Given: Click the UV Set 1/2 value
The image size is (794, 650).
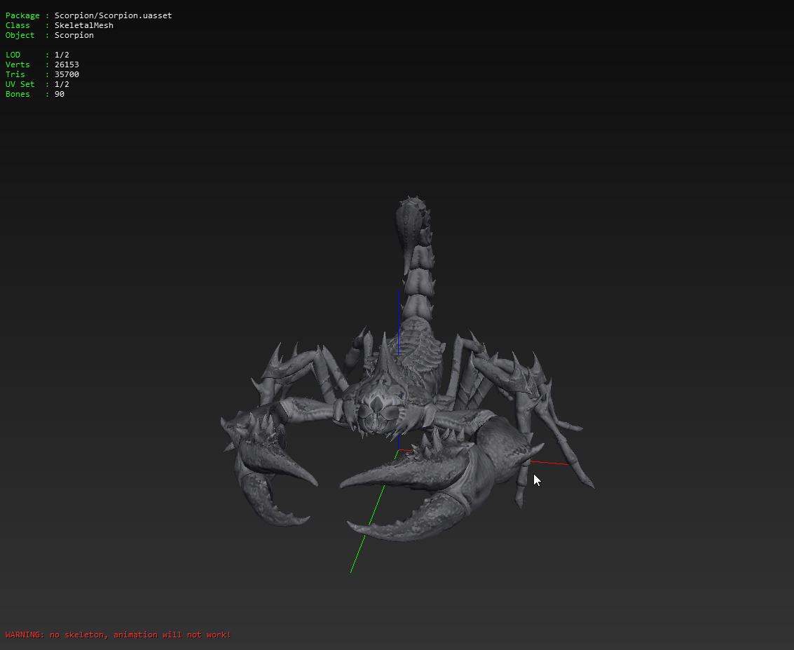Looking at the screenshot, I should point(62,84).
